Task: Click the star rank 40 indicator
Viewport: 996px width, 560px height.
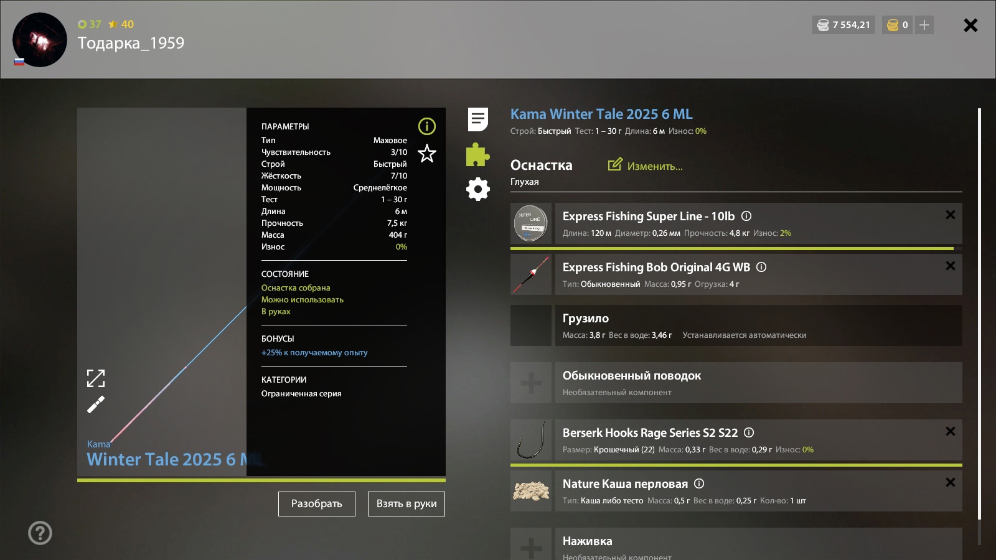Action: click(121, 24)
